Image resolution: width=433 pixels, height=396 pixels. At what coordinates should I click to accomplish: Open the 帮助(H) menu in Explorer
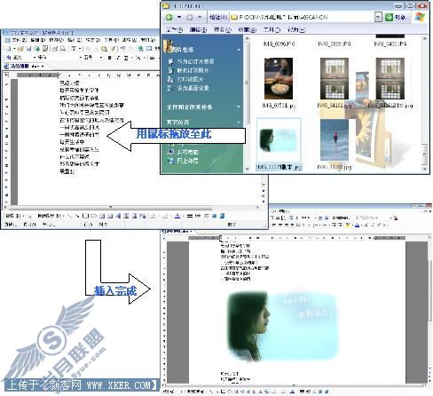[x=296, y=29]
